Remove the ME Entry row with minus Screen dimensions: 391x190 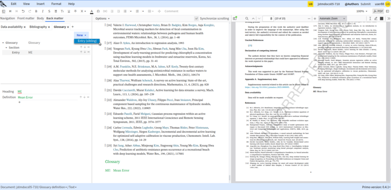click(x=88, y=52)
